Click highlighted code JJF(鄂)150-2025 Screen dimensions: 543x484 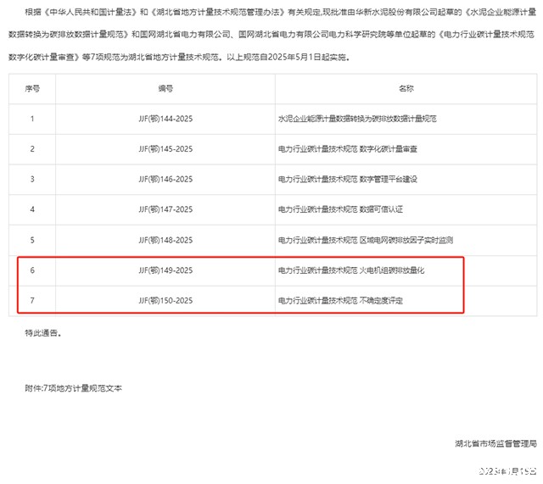165,301
